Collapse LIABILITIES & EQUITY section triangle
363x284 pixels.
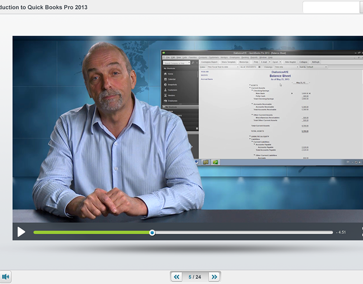[250, 137]
